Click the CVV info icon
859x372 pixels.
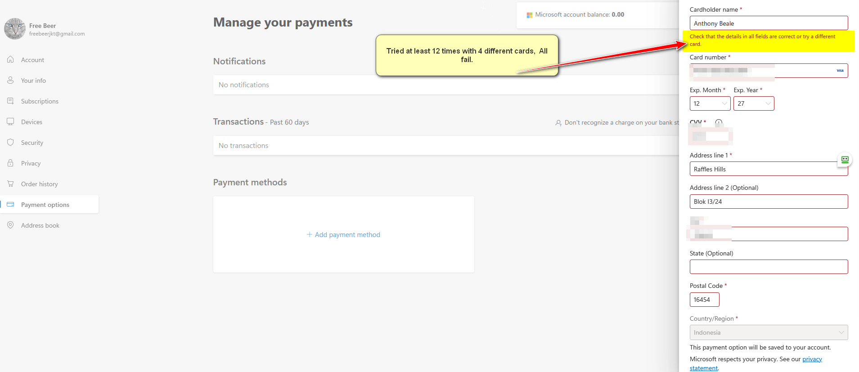tap(719, 122)
